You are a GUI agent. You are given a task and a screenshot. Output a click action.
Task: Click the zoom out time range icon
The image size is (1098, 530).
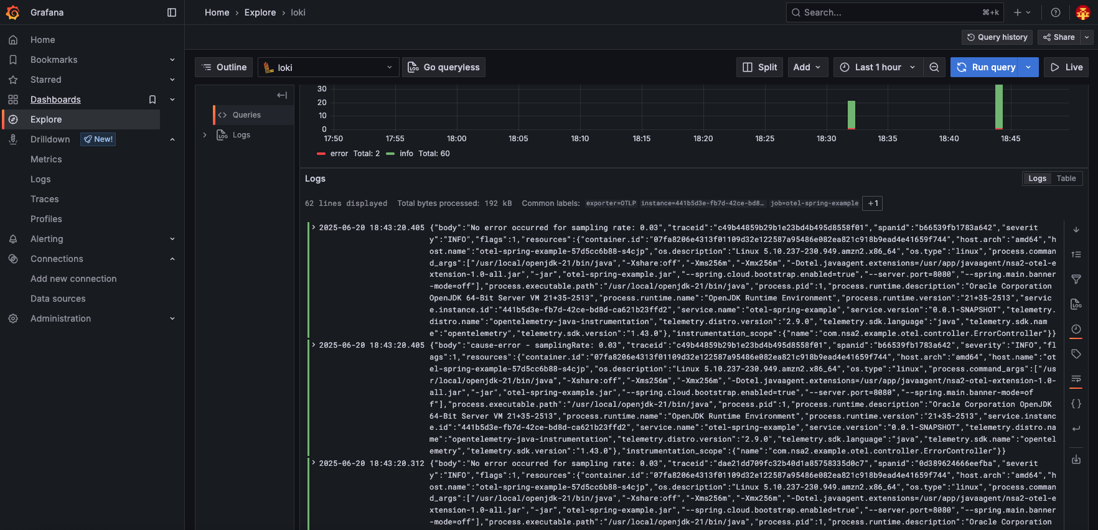(934, 67)
